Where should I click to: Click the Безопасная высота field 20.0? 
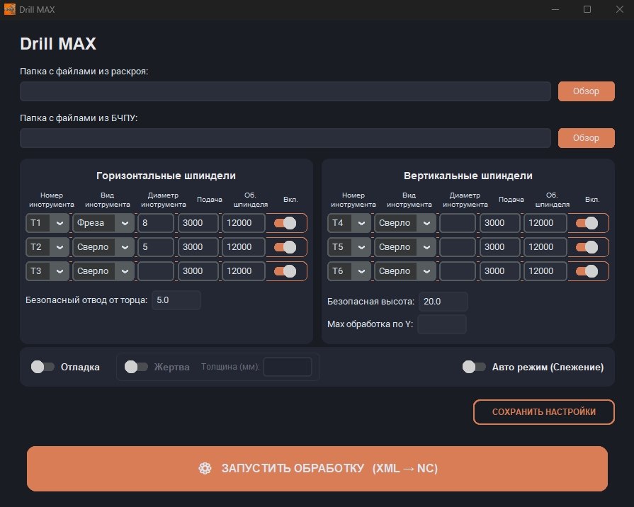tap(443, 302)
